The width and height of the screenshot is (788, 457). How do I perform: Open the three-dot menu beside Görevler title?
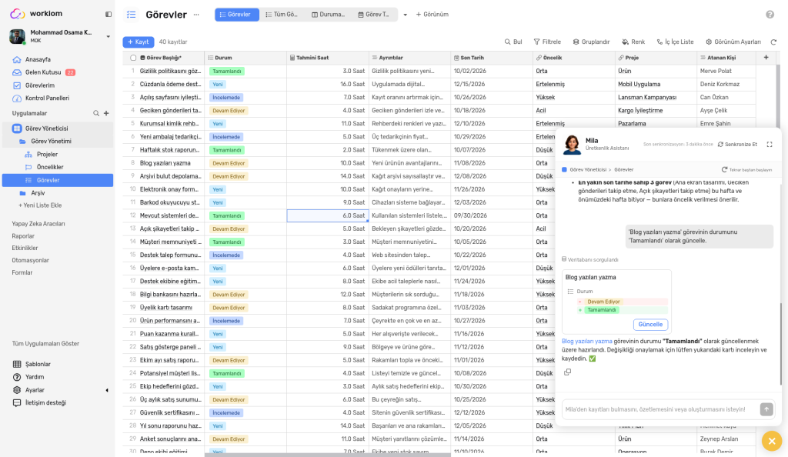(196, 15)
